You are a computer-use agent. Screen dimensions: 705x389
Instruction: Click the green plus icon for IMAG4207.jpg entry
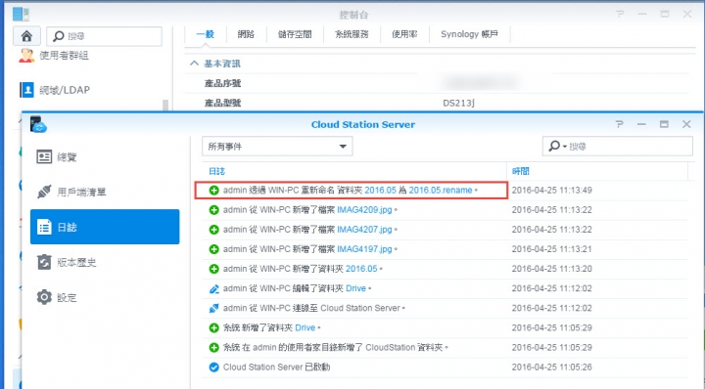pos(214,230)
